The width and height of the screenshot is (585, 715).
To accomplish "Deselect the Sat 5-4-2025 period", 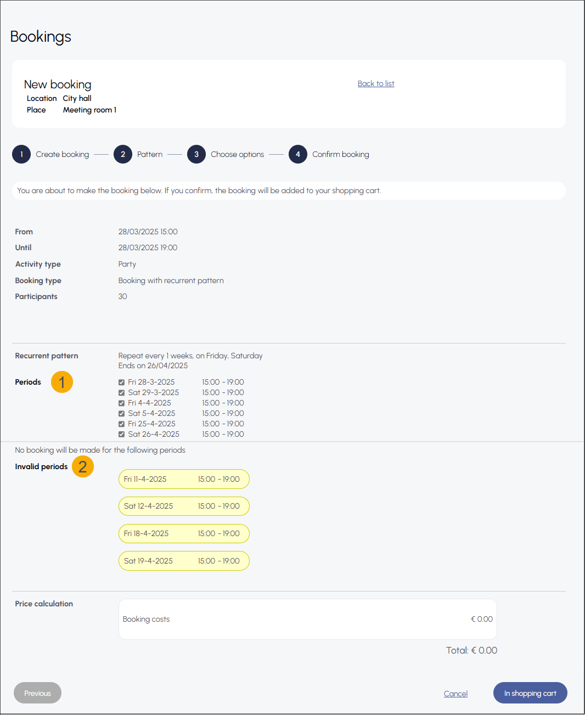I will (x=122, y=414).
